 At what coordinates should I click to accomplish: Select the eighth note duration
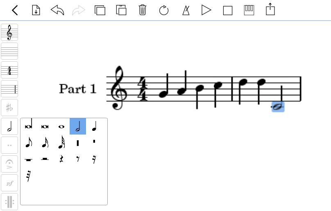click(x=29, y=142)
